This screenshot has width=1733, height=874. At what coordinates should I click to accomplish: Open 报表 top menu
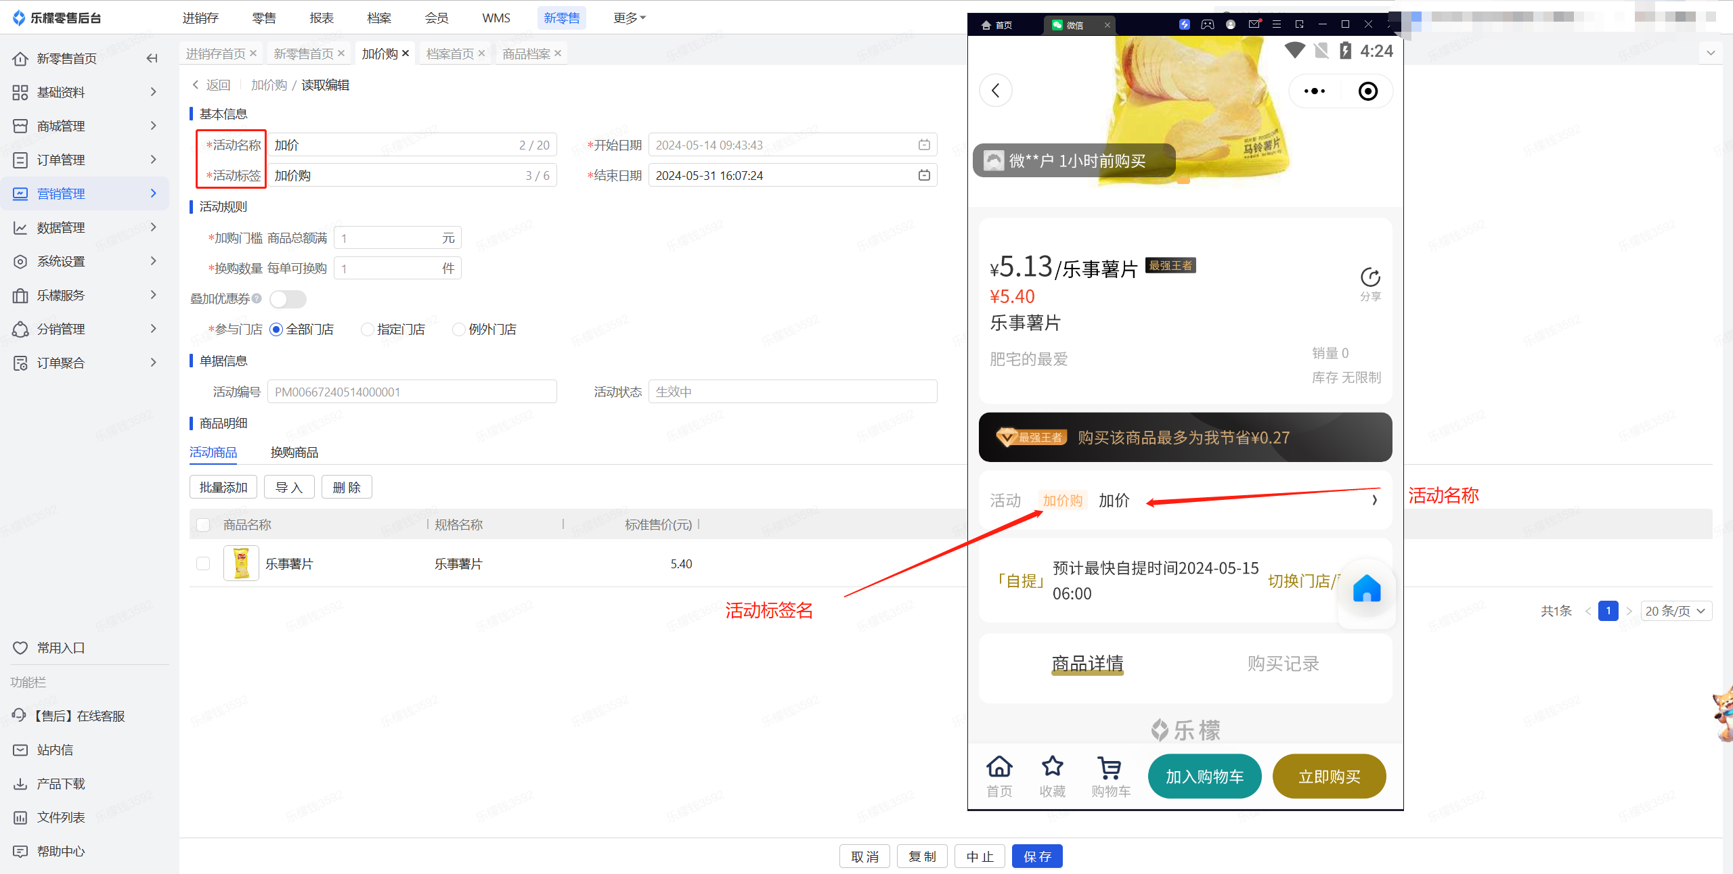(x=322, y=18)
